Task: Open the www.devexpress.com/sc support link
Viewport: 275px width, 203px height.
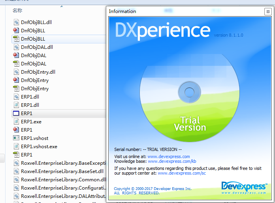Action: coord(182,173)
